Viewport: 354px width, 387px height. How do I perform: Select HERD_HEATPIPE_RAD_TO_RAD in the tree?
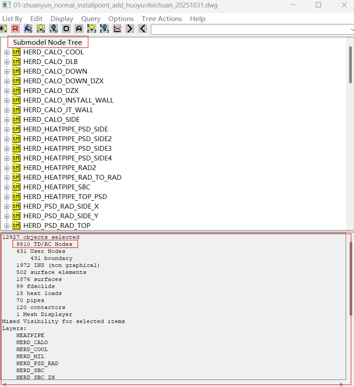72,178
